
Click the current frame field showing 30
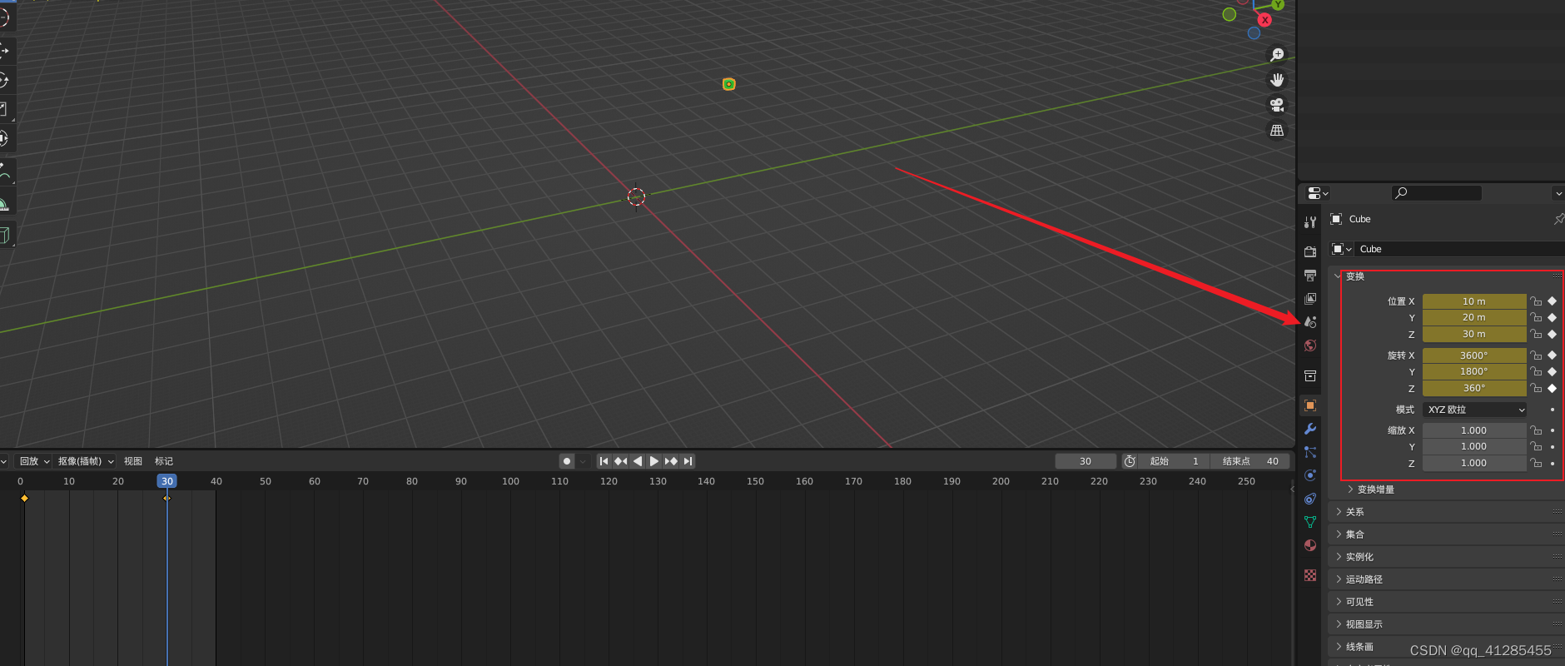coord(1086,461)
